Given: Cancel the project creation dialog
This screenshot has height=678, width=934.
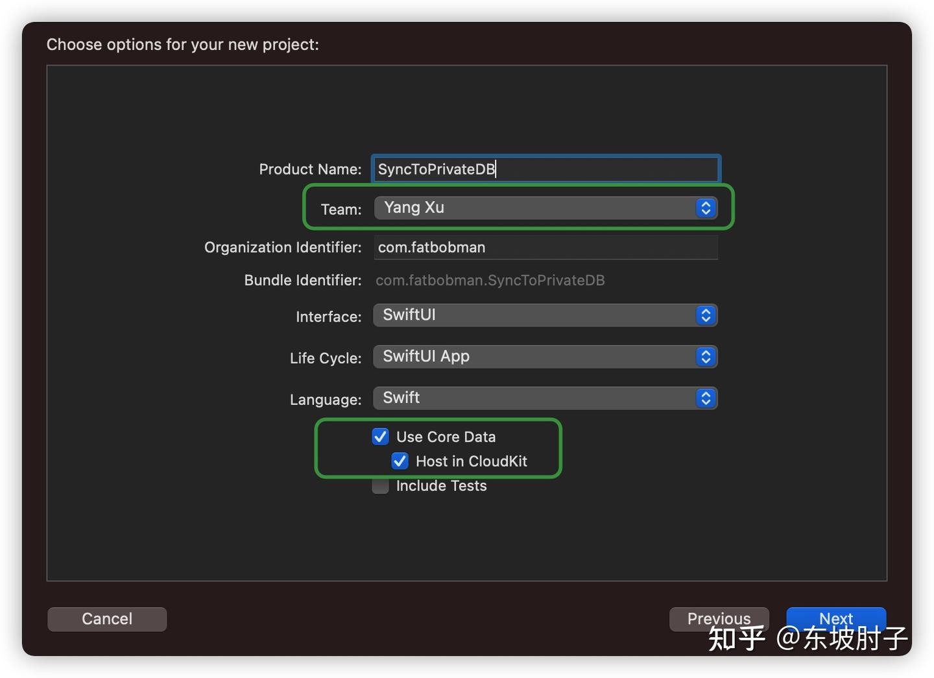Looking at the screenshot, I should [x=106, y=618].
